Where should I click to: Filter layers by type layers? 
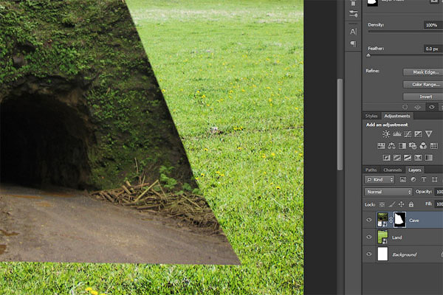coord(424,179)
